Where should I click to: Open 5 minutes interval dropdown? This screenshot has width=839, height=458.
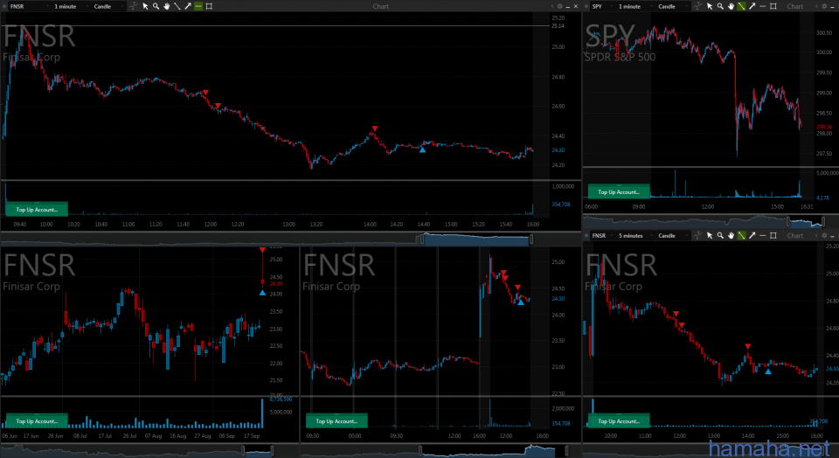634,235
